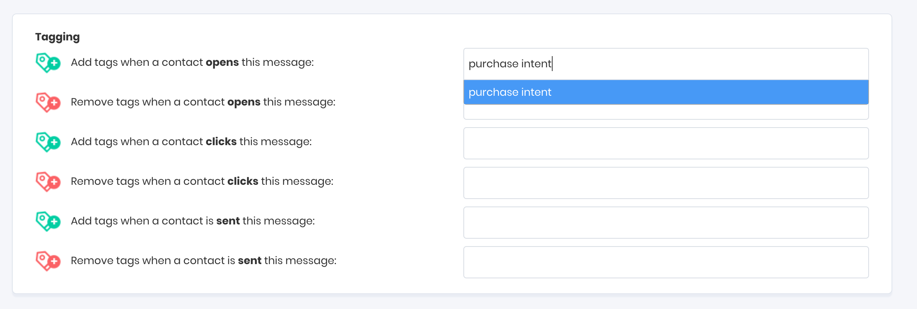
Task: Click the 'Add tags when a contact clicks' label
Action: click(191, 141)
